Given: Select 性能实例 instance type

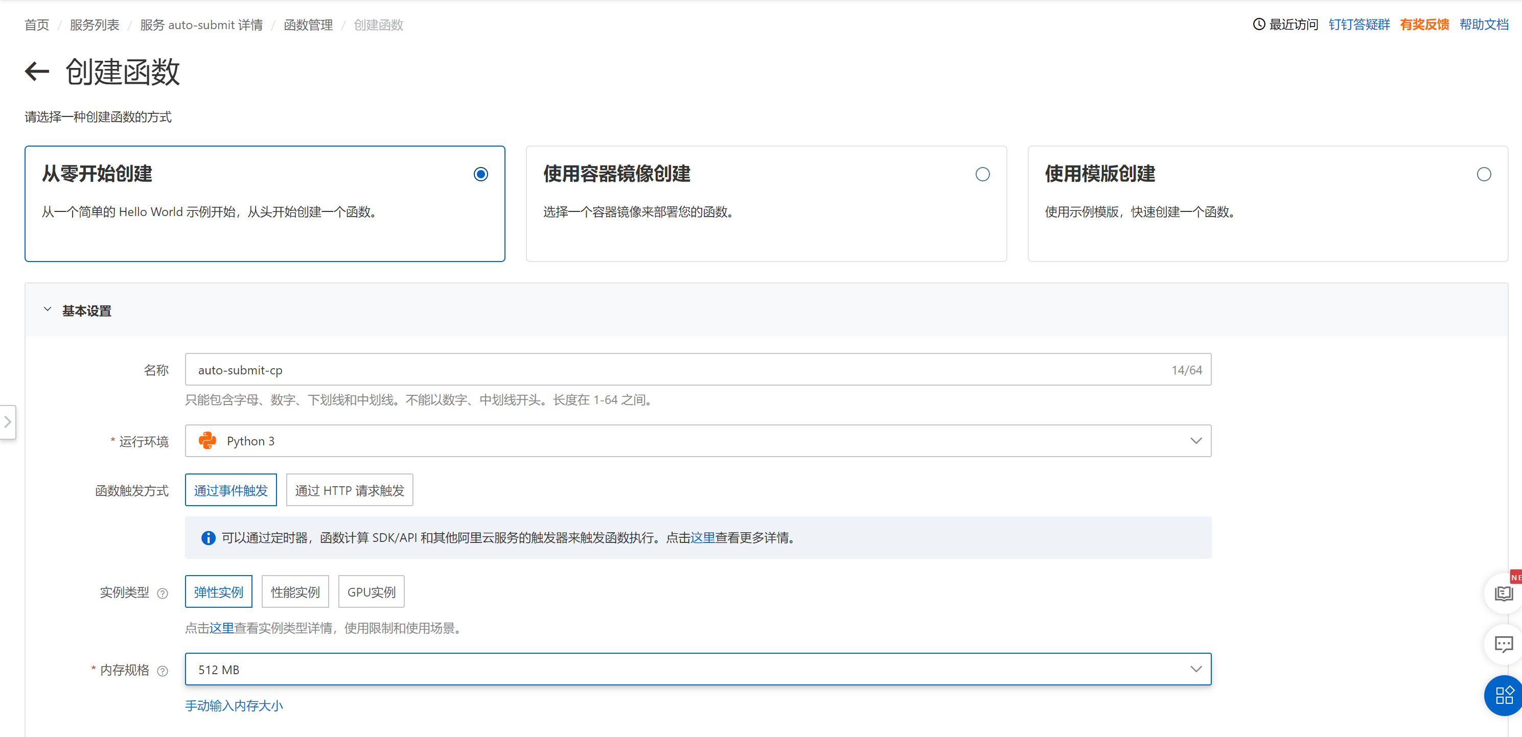Looking at the screenshot, I should click(x=295, y=592).
